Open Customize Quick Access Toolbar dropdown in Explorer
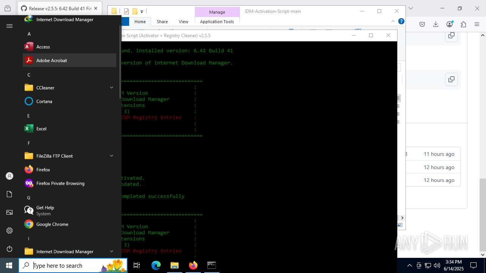Screen dimensions: 486x273 click(142, 12)
